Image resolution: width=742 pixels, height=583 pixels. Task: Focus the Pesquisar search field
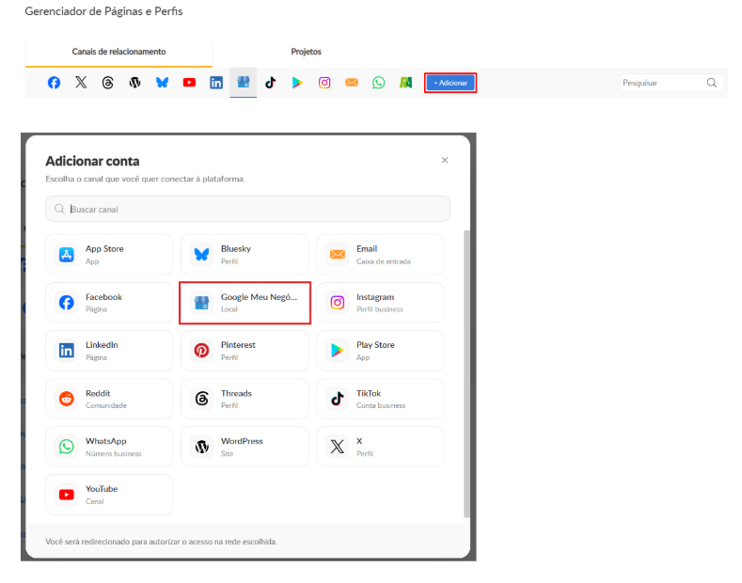click(x=671, y=83)
